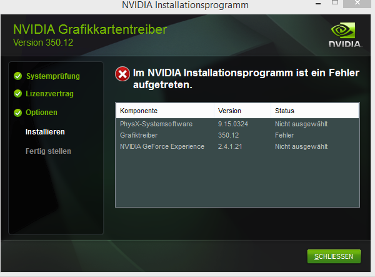Click the green checkmark beside Lizenzvertrag
Image resolution: width=375 pixels, height=277 pixels.
coord(17,94)
